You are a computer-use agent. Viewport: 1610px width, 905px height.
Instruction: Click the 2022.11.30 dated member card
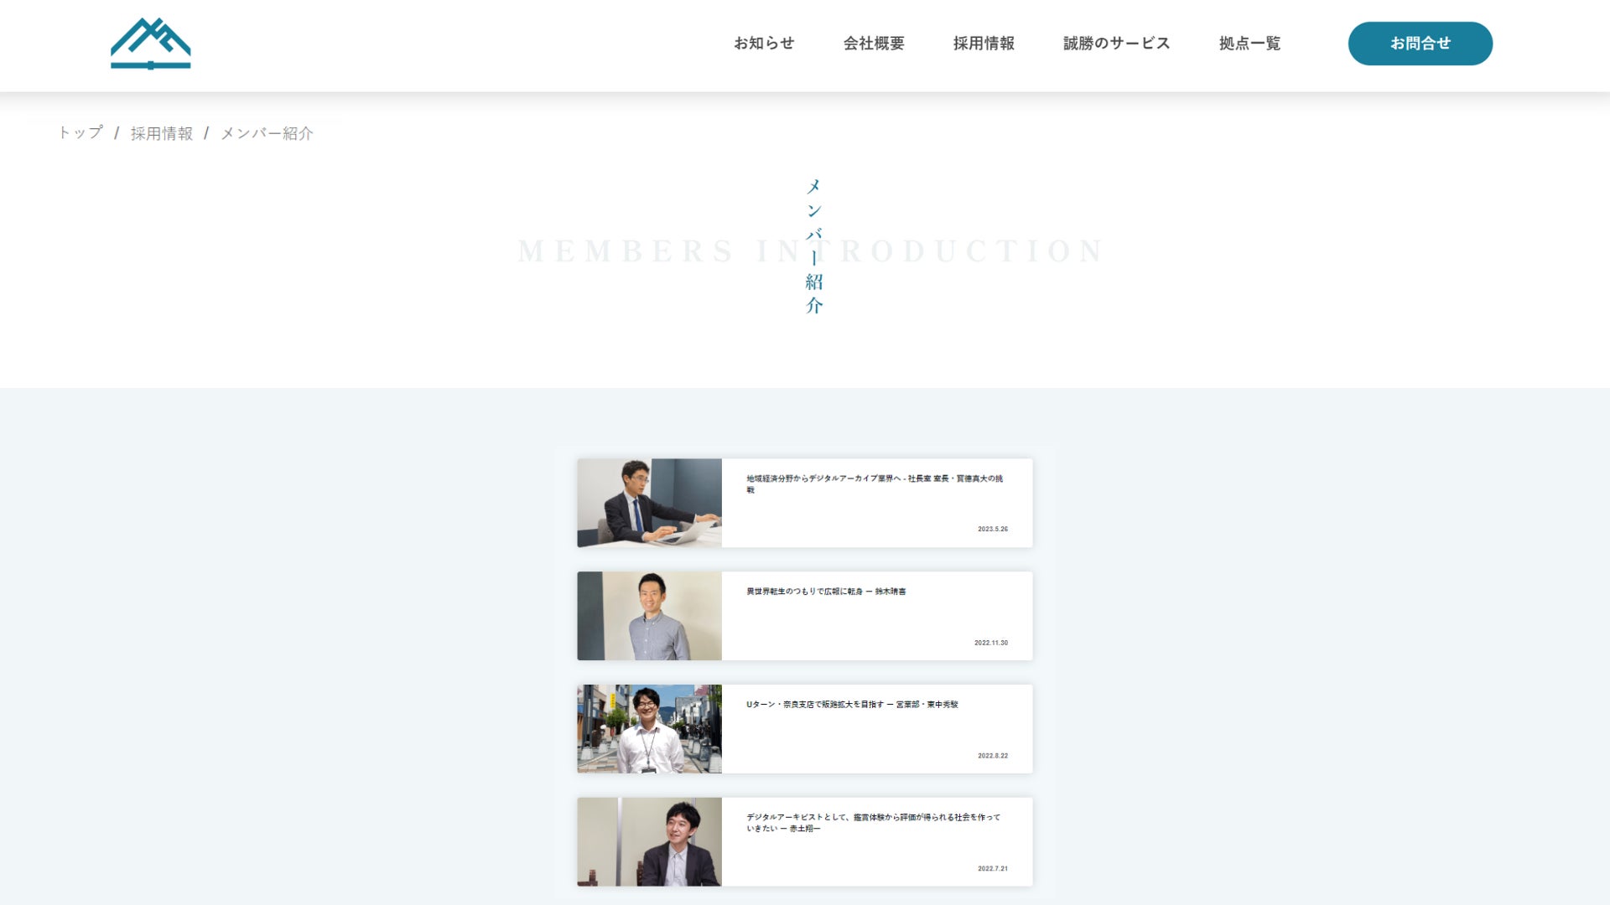(x=990, y=643)
